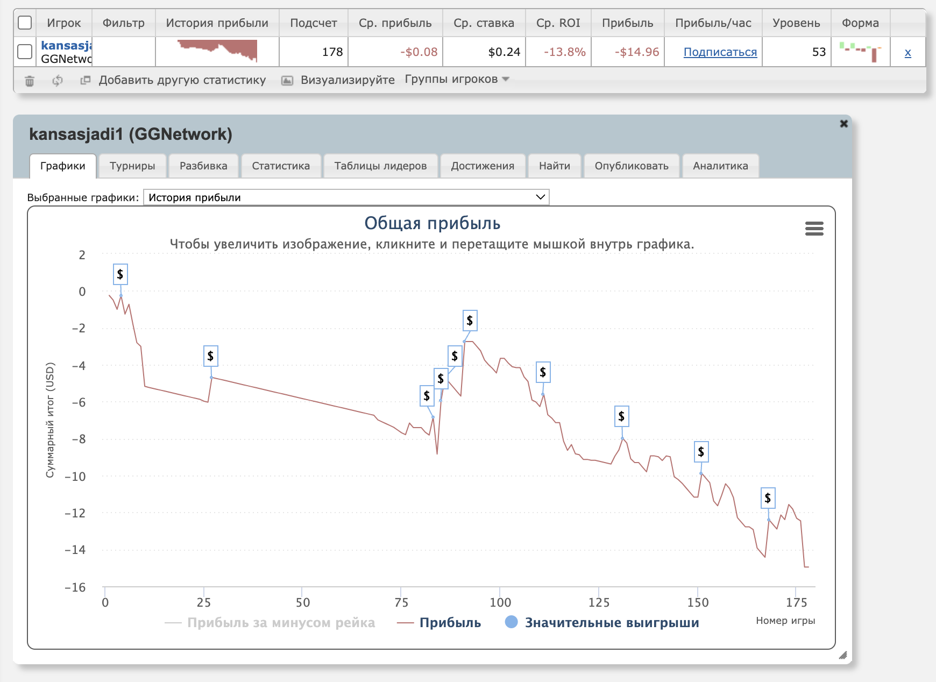Click the Форма mini bar chart
936x682 pixels.
[x=860, y=52]
